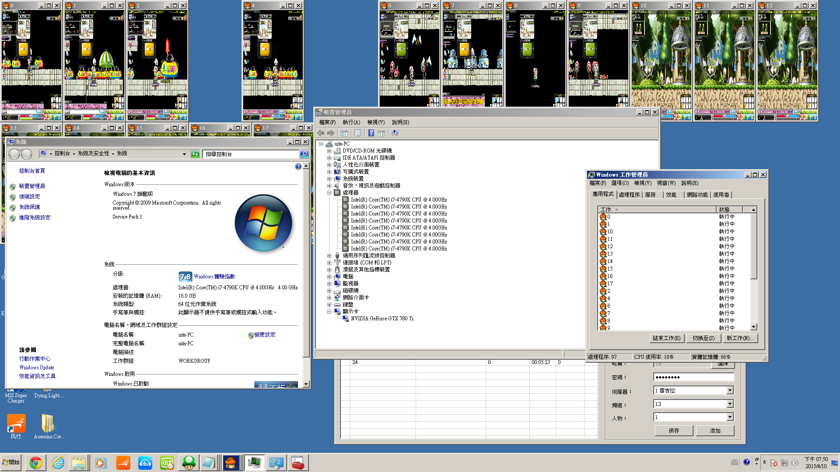Screen dimensions: 840x472
Task: Open 選項(O) menu in Task Manager
Action: (x=620, y=183)
